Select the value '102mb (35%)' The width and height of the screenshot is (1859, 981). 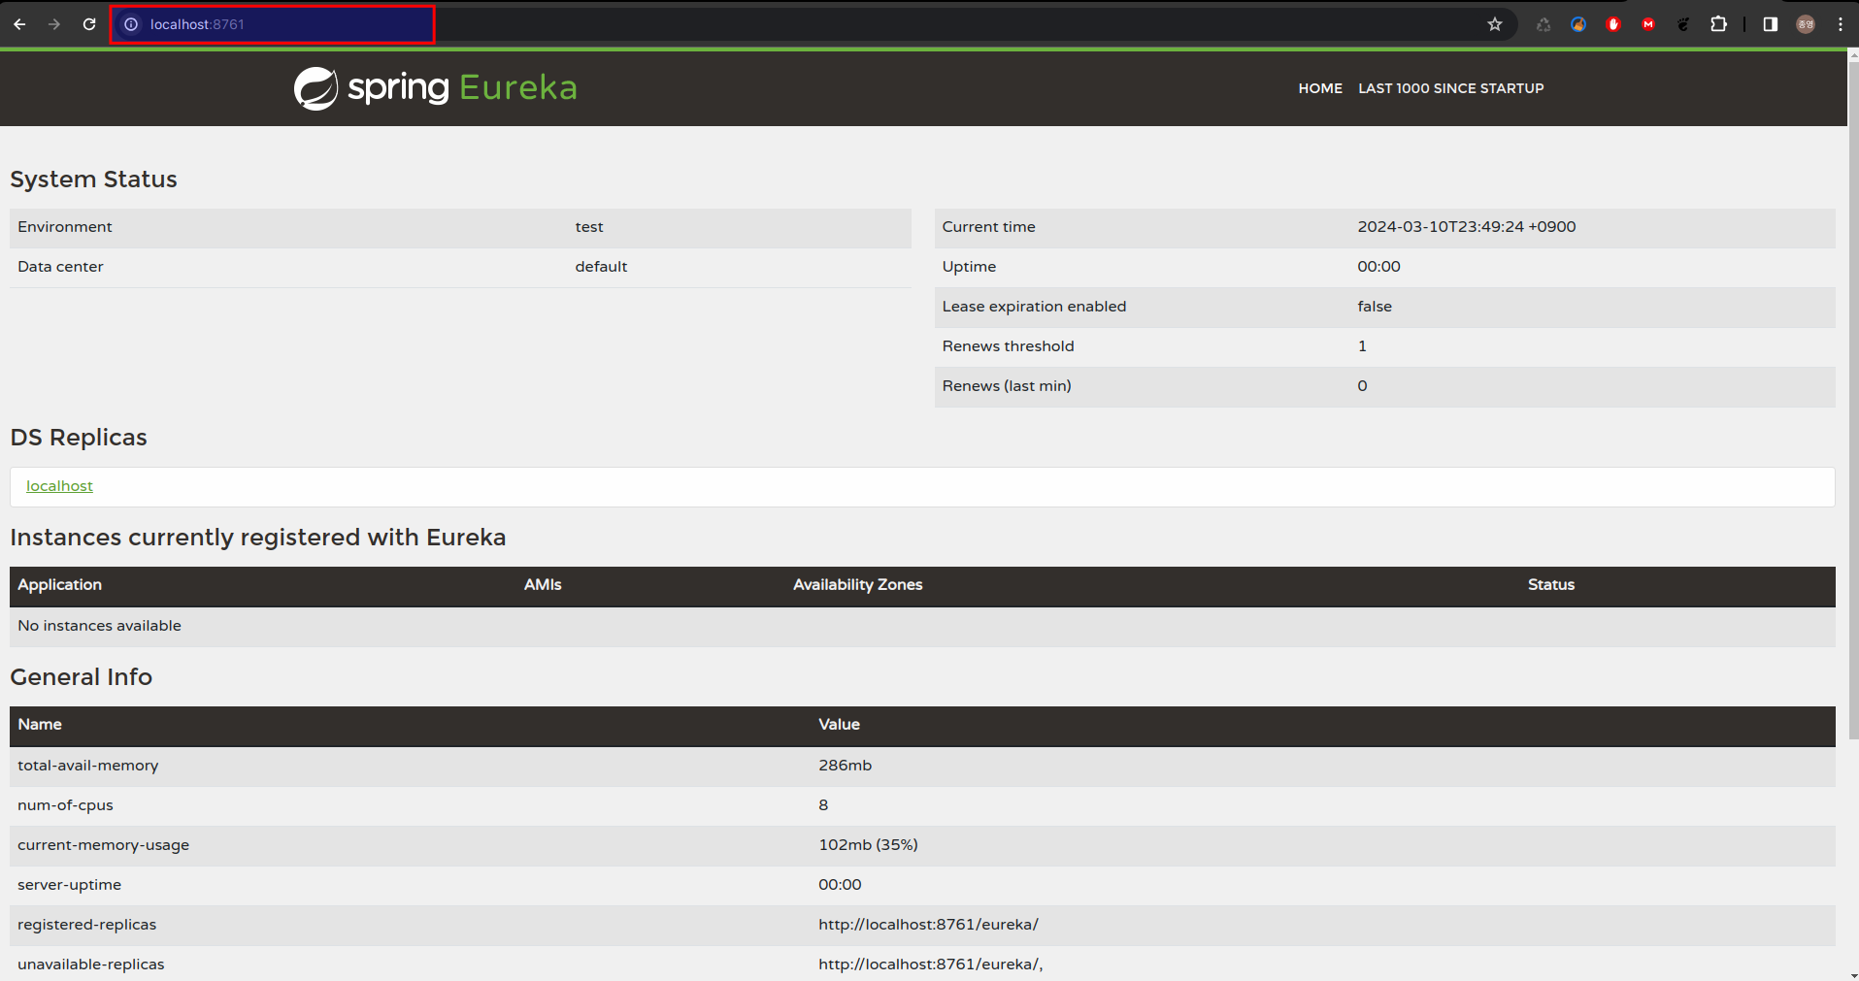coord(868,845)
